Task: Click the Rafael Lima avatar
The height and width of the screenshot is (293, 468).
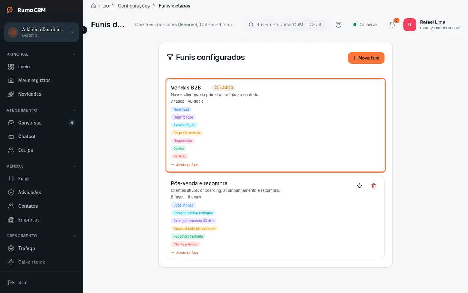Action: [x=409, y=25]
